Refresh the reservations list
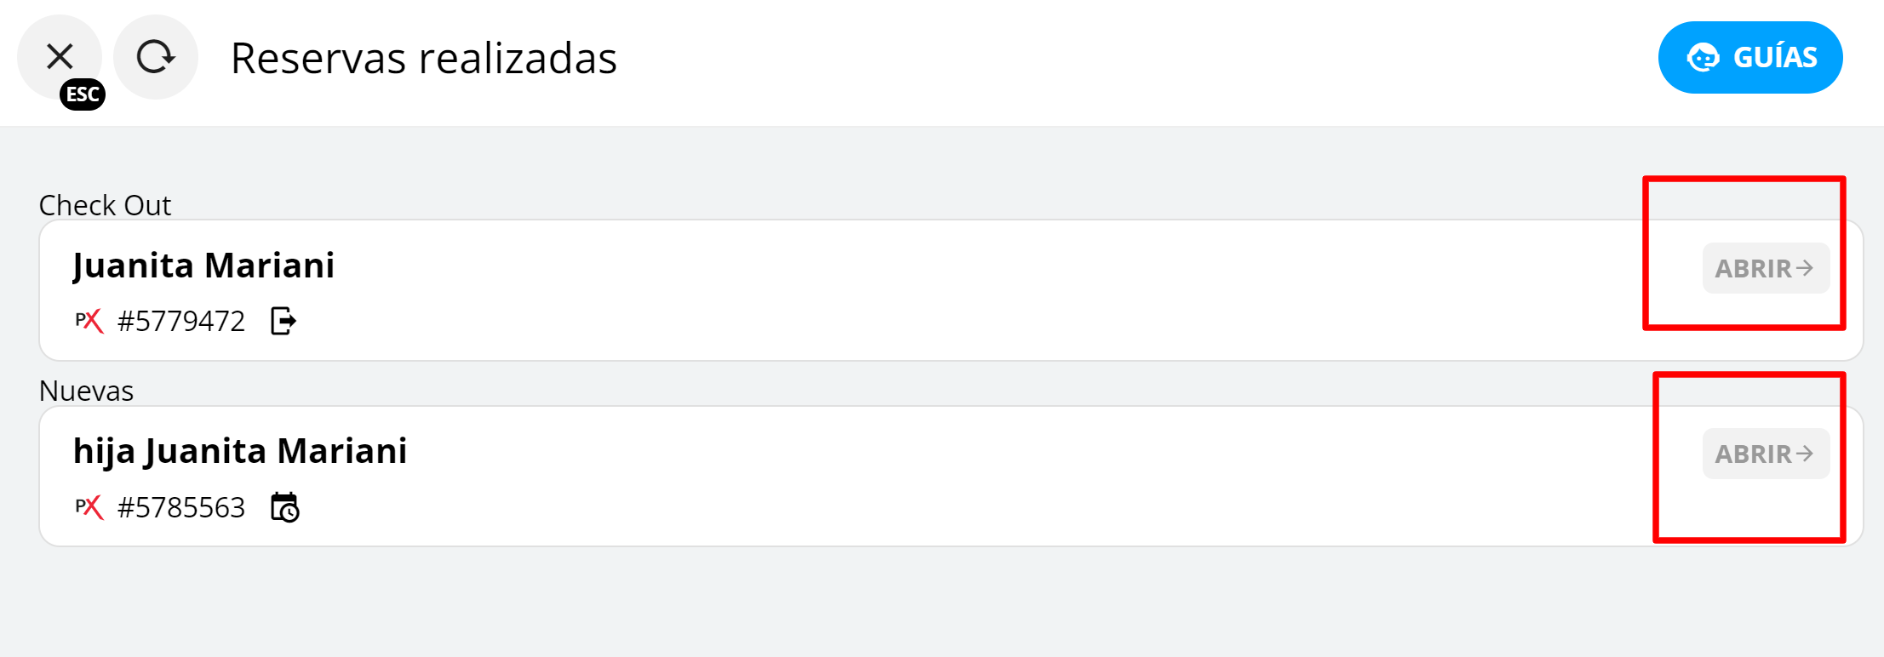Screen dimensions: 1884x657 (156, 57)
